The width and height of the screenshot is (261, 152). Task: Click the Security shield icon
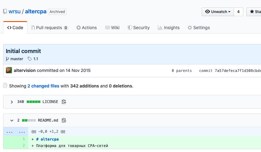point(130,28)
